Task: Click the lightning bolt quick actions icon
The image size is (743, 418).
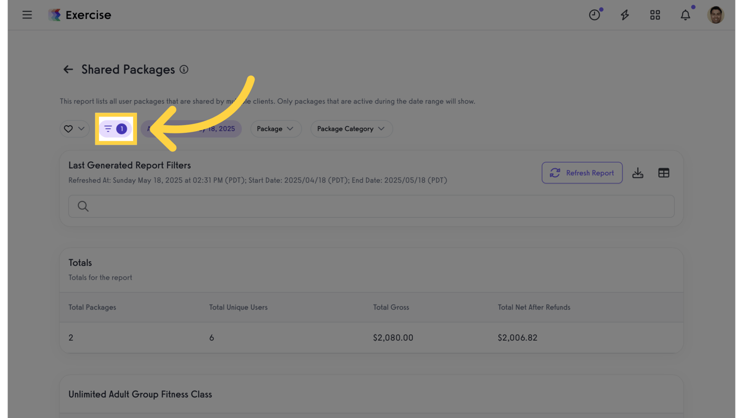Action: (x=625, y=15)
